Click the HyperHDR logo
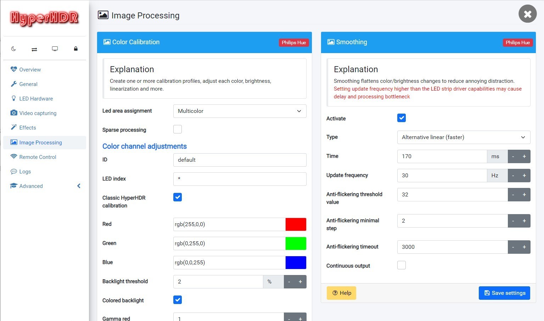The image size is (544, 321). coord(44,18)
